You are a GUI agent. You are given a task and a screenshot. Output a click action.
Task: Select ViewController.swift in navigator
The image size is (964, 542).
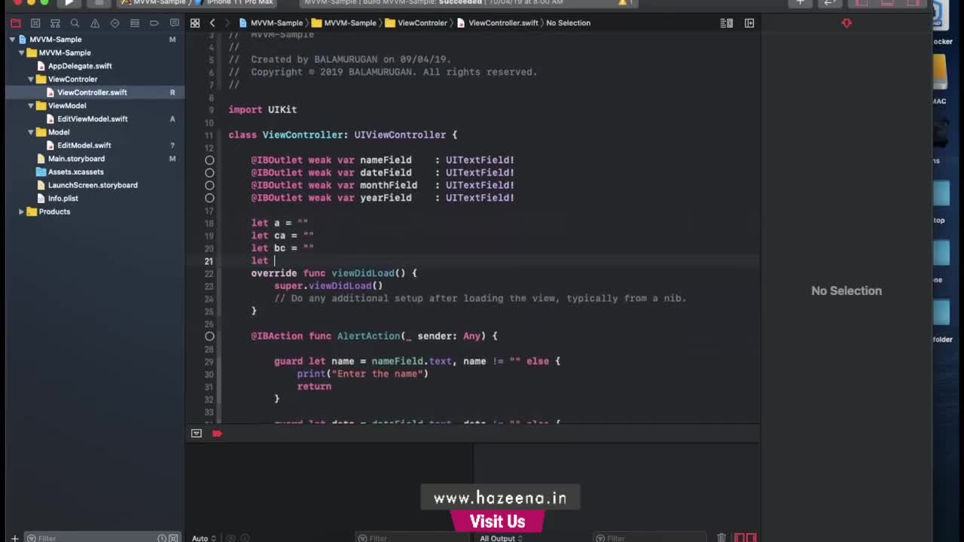(x=92, y=93)
